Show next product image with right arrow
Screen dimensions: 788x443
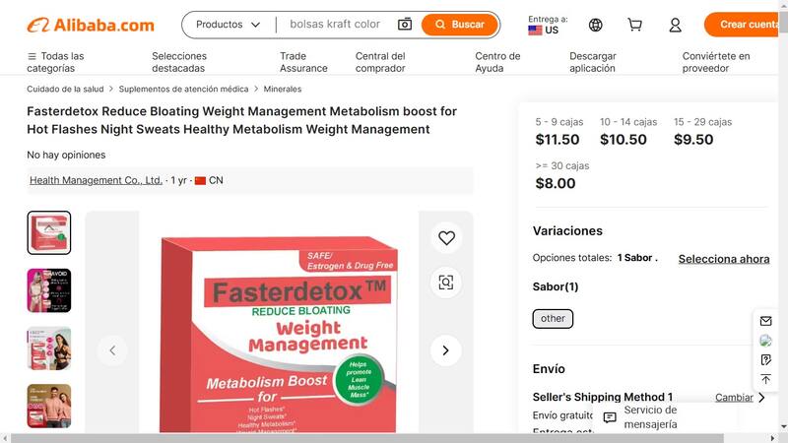click(x=446, y=350)
